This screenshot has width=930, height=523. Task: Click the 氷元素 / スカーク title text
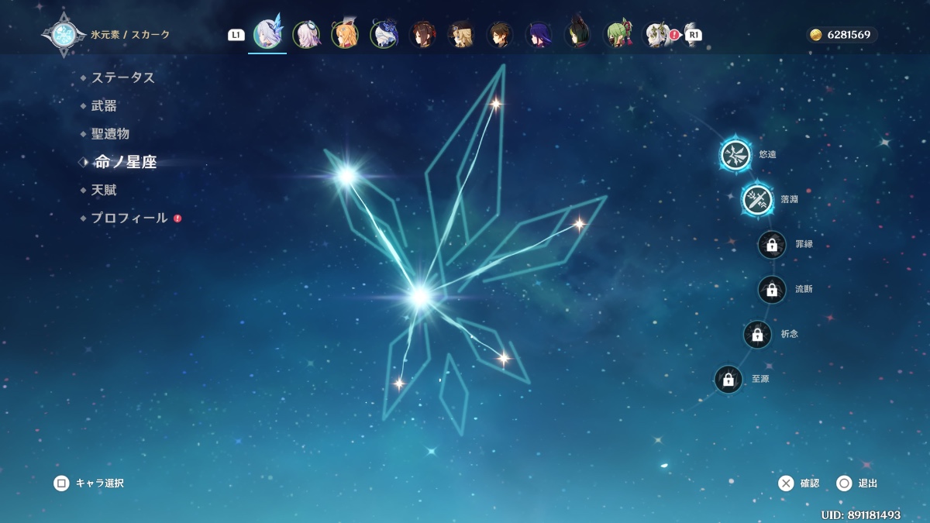tap(130, 35)
